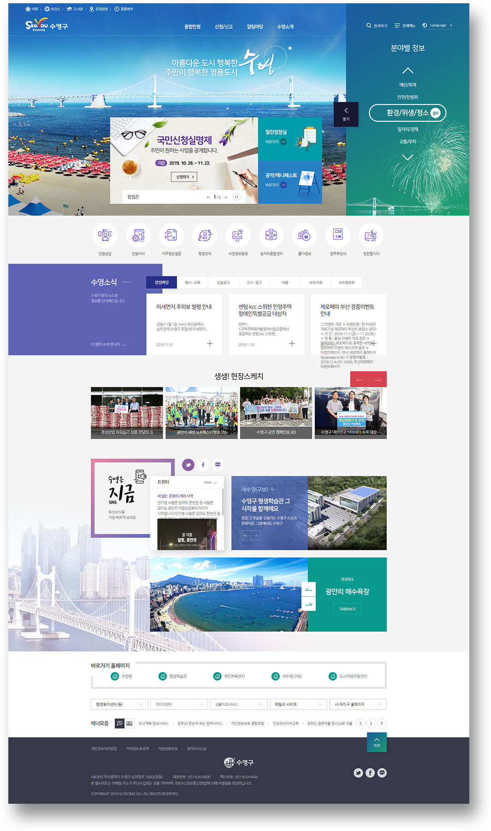
Task: Pause the 배너모음 banner rotation
Action: tap(382, 723)
